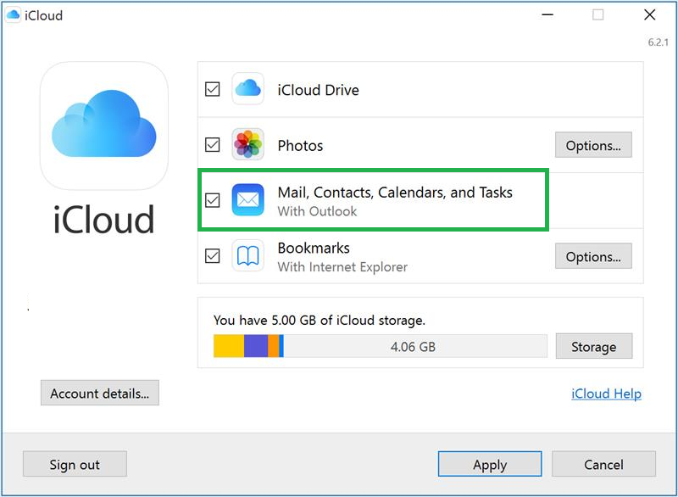Click the 'With Internet Explorer' subtitle
This screenshot has width=678, height=497.
point(342,267)
